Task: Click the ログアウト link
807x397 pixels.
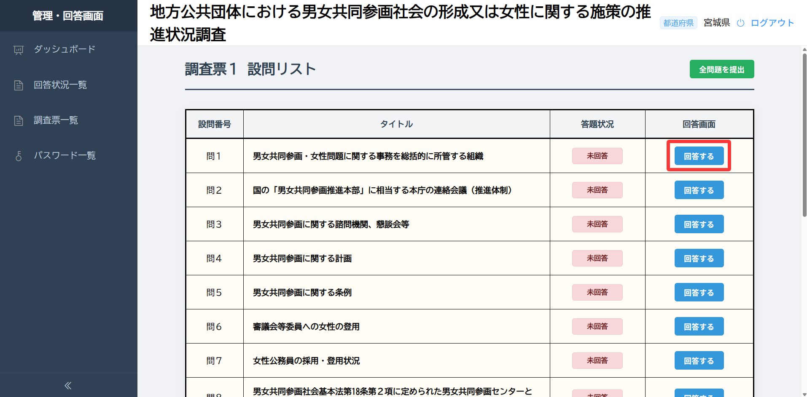Action: (772, 23)
